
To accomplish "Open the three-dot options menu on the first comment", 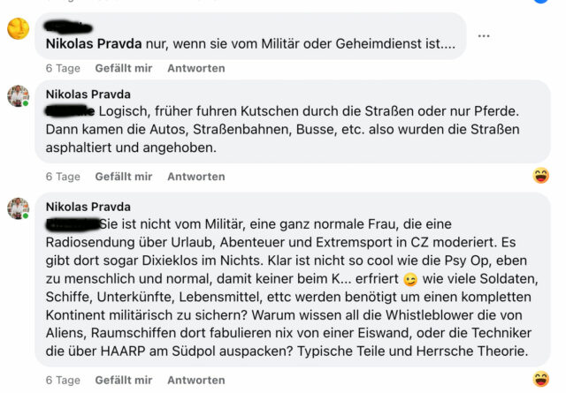I will tap(484, 35).
